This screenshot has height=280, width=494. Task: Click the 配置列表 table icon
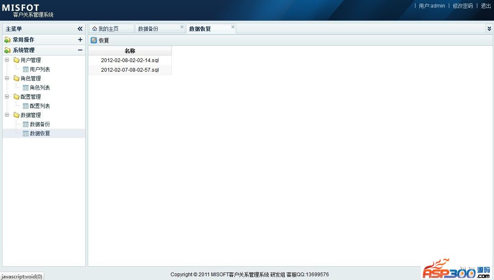[26, 106]
